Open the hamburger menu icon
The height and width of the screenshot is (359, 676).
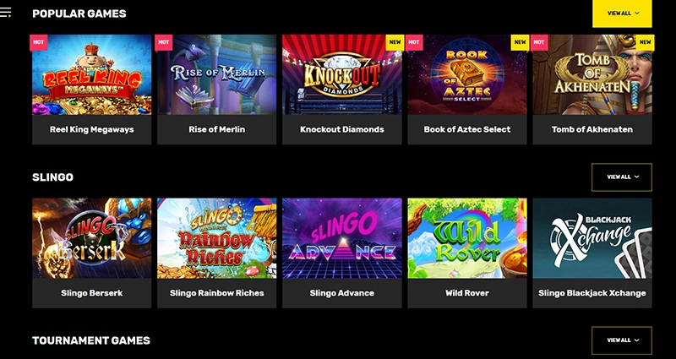(x=5, y=13)
